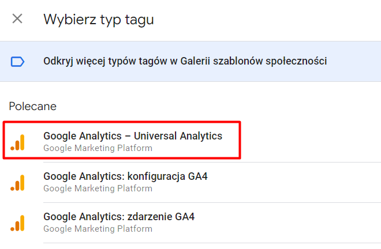Click the red-outlined recommended tag box
This screenshot has height=249, width=381.
(x=122, y=140)
